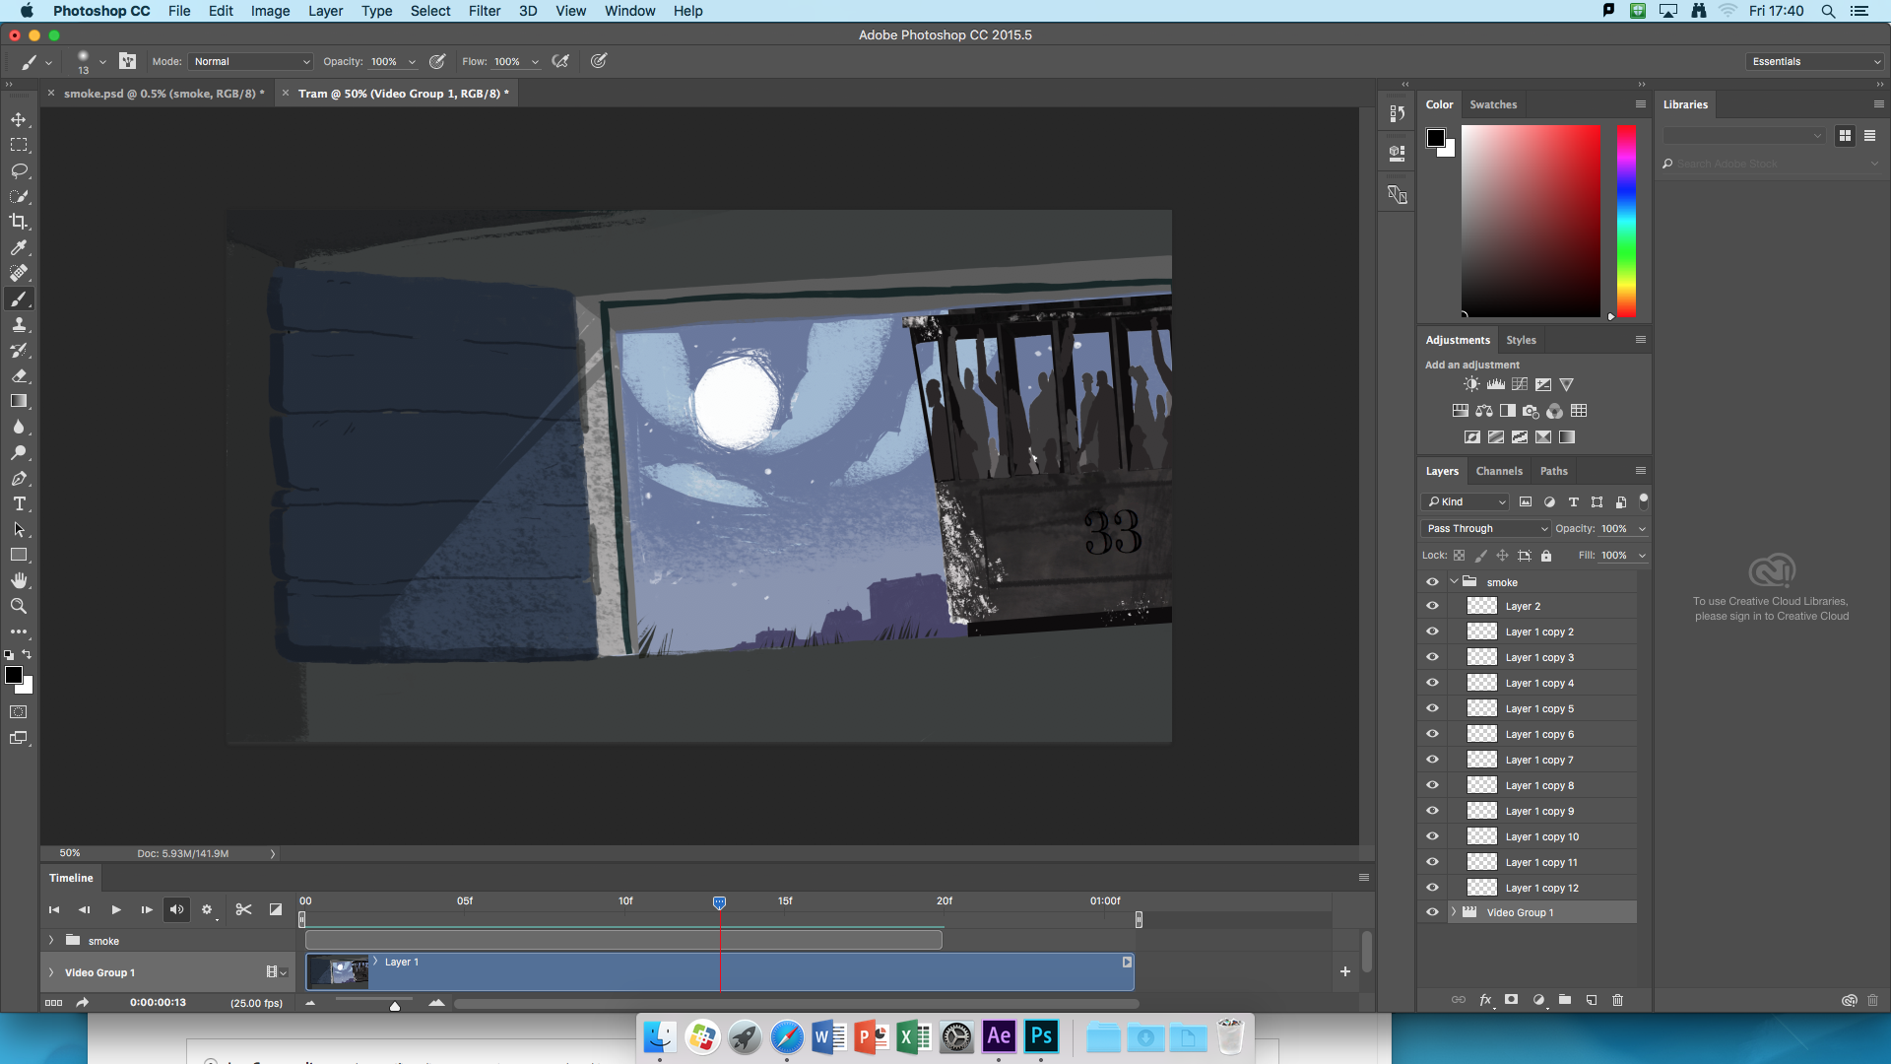Open the Filter menu
The width and height of the screenshot is (1891, 1064).
(484, 11)
